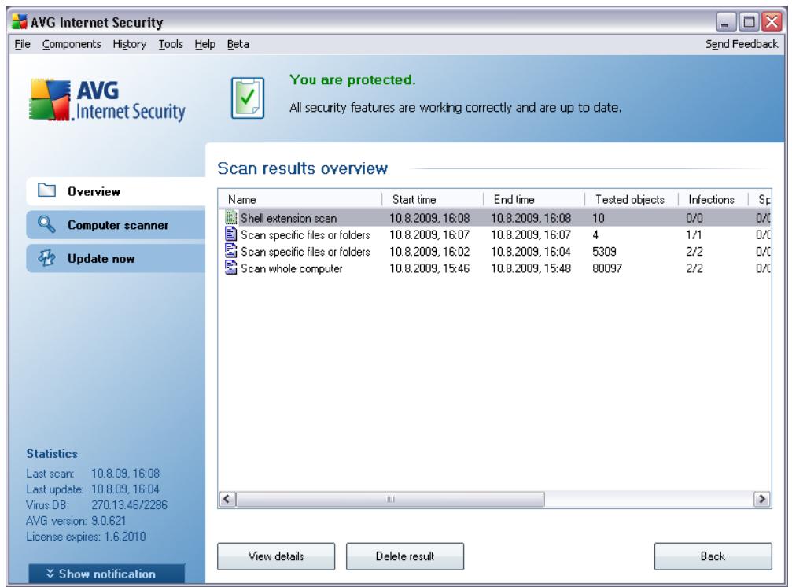Click the Back button
The width and height of the screenshot is (792, 587).
tap(713, 556)
